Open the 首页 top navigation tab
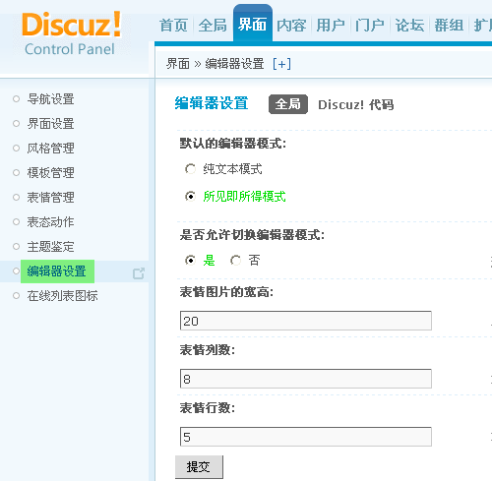492x481 pixels. click(x=174, y=26)
